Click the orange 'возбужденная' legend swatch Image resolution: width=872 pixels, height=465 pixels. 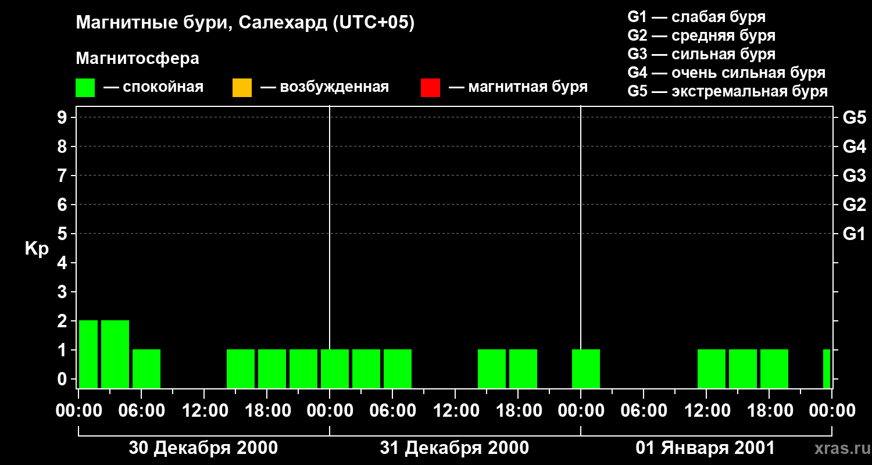pyautogui.click(x=242, y=88)
